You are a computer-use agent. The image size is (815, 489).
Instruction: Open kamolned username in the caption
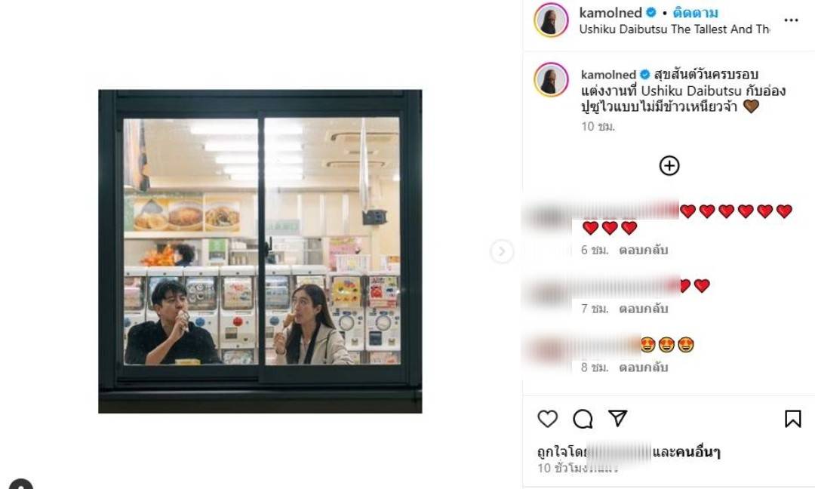(x=609, y=74)
